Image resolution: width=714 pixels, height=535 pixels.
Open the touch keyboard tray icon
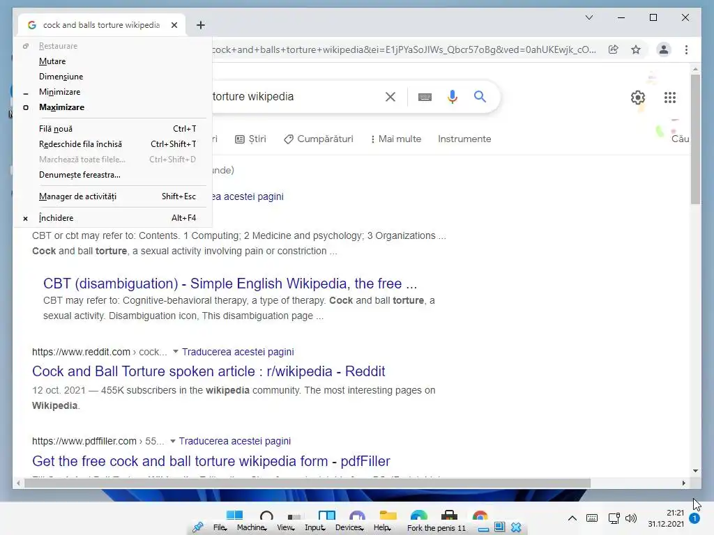(x=592, y=518)
